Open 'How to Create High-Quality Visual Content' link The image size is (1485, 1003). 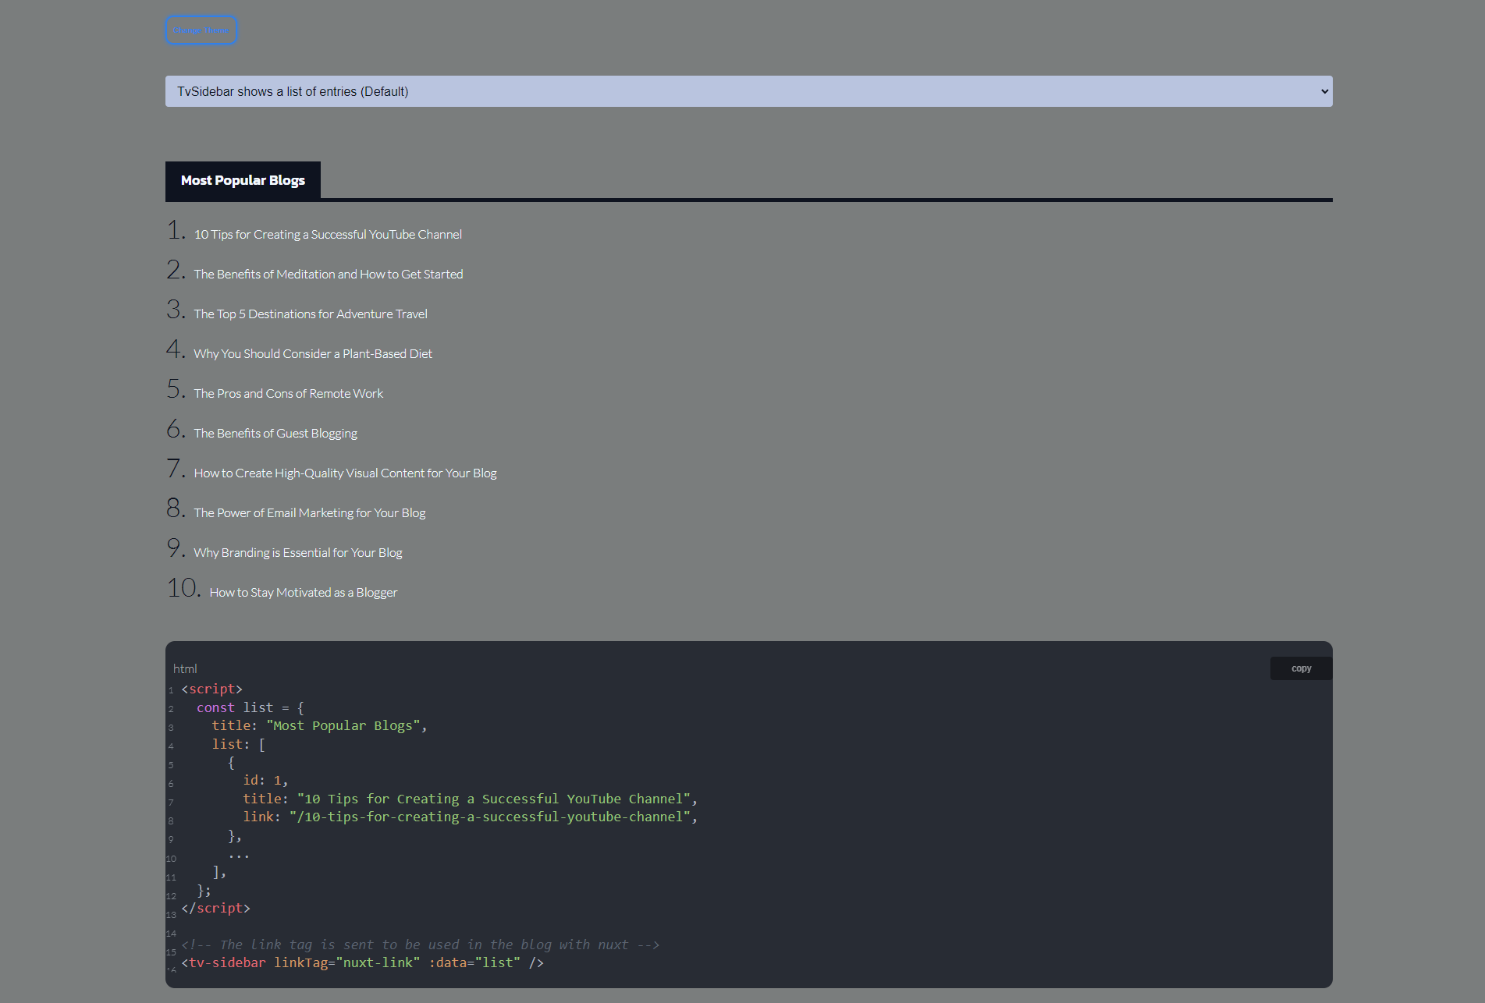point(345,473)
